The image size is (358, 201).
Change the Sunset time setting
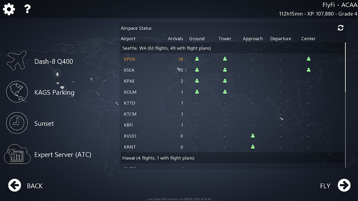(x=44, y=123)
